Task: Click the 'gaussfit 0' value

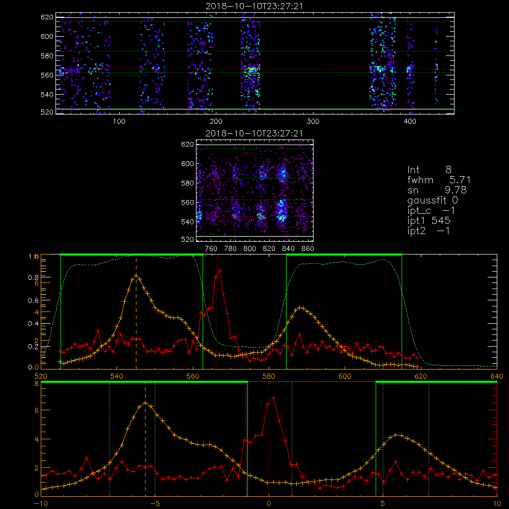Action: [433, 200]
